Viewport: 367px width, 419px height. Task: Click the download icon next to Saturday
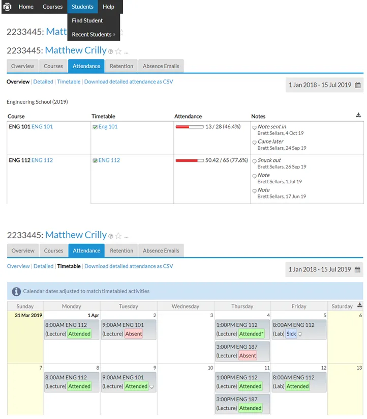click(359, 305)
